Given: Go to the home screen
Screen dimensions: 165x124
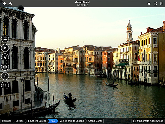Looking at the screenshot, I should pyautogui.click(x=11, y=4).
